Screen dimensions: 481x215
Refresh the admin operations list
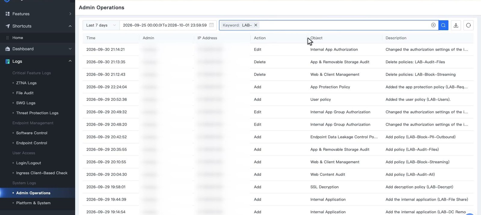coord(468,25)
